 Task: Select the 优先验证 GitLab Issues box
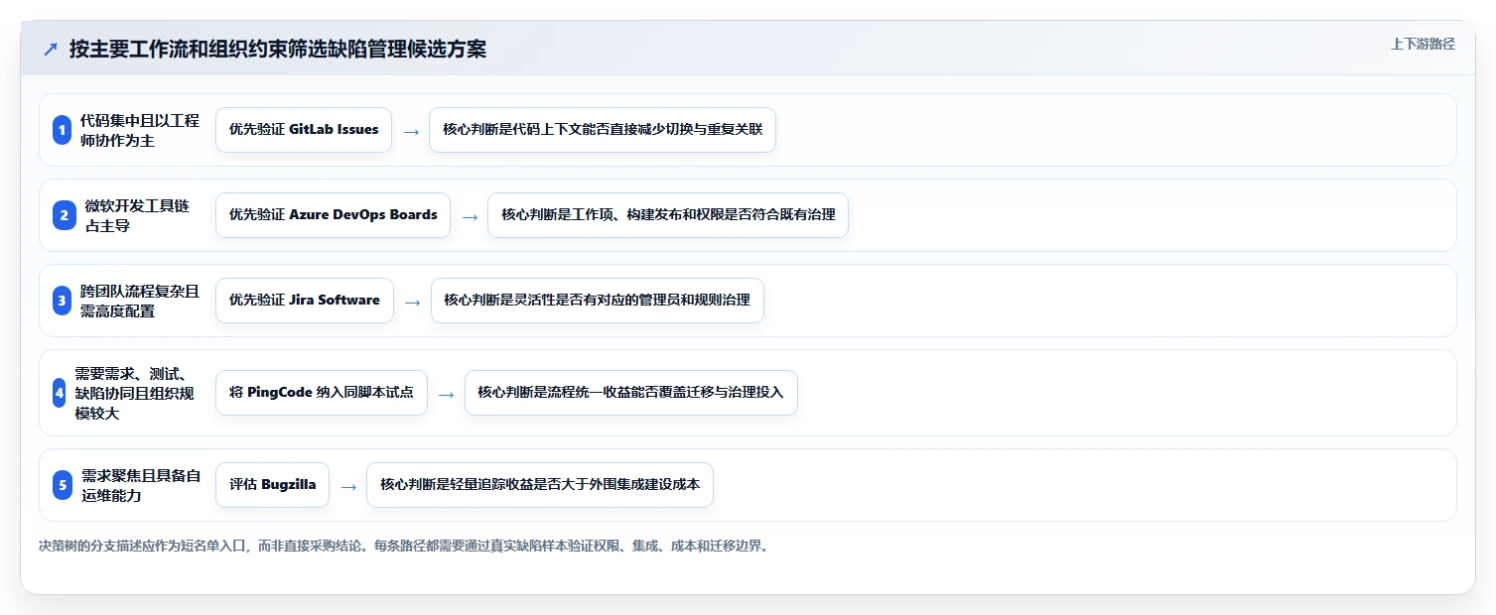click(304, 130)
